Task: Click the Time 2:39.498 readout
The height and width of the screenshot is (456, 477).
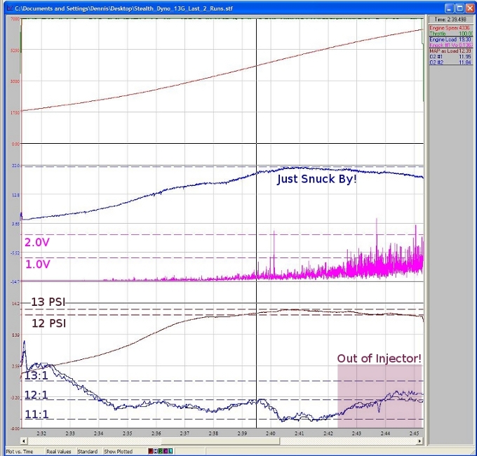Action: click(x=450, y=20)
